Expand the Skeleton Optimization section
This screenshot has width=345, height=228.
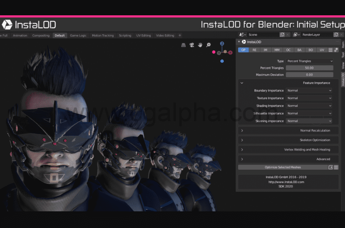288,140
